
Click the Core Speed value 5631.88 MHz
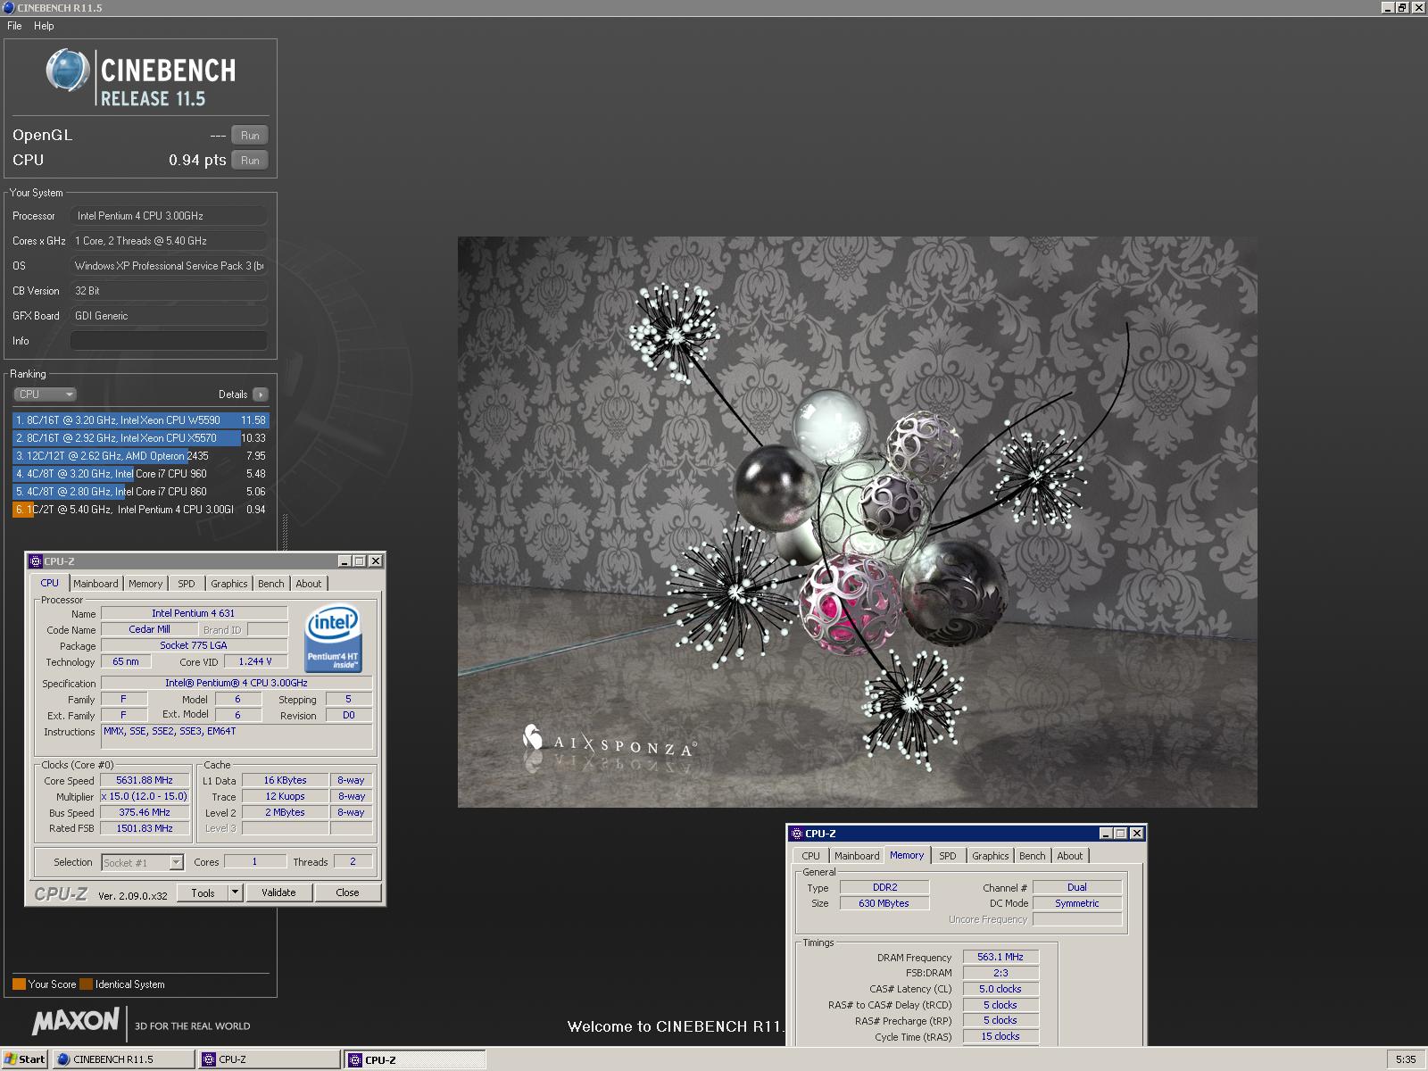(145, 780)
